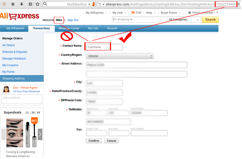This screenshot has height=159, width=242.
Task: Open DuckDuckGo search engine dropdown arrow
Action: pos(89,4)
